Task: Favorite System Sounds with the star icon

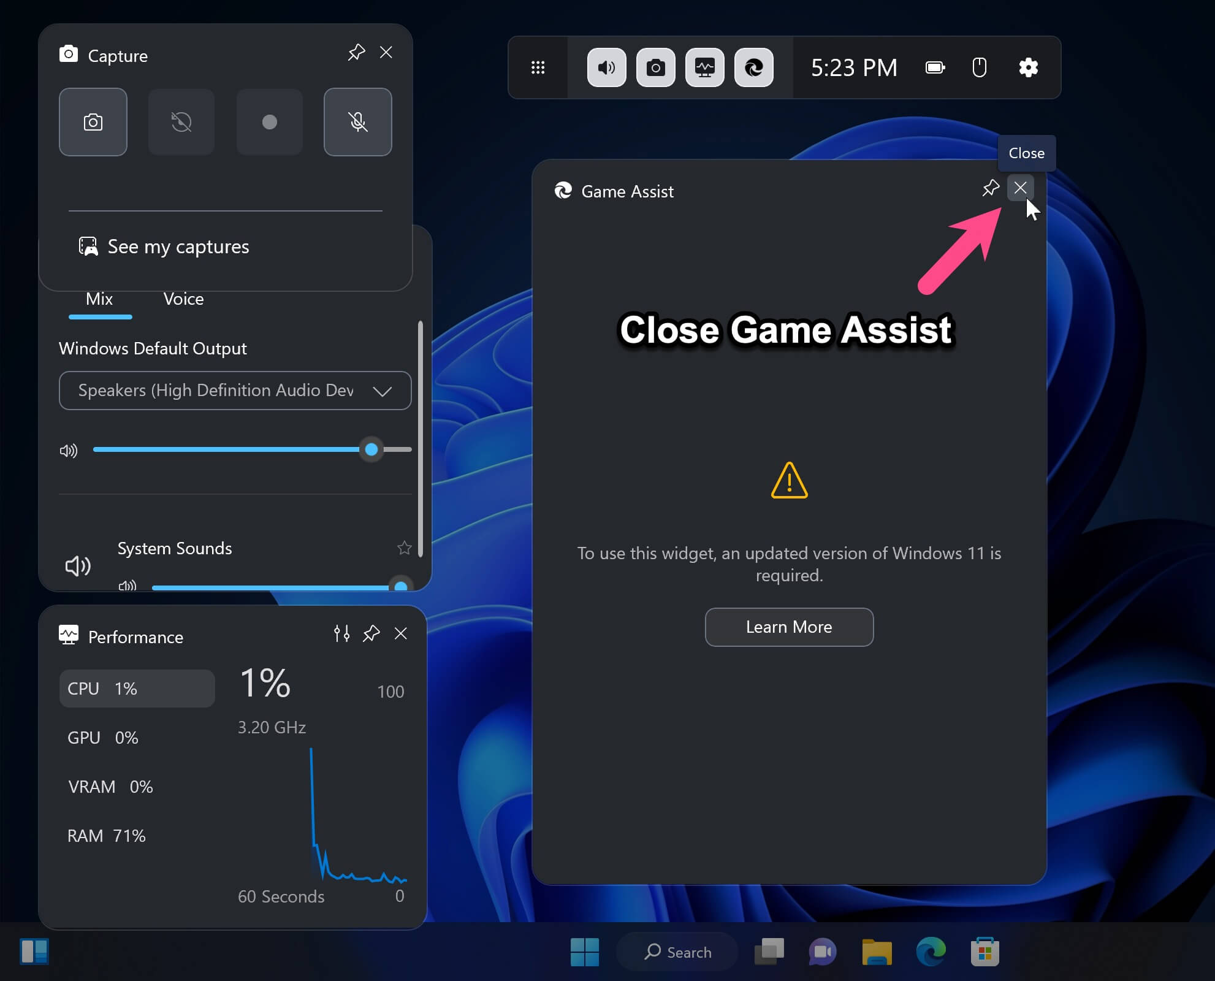Action: click(404, 548)
